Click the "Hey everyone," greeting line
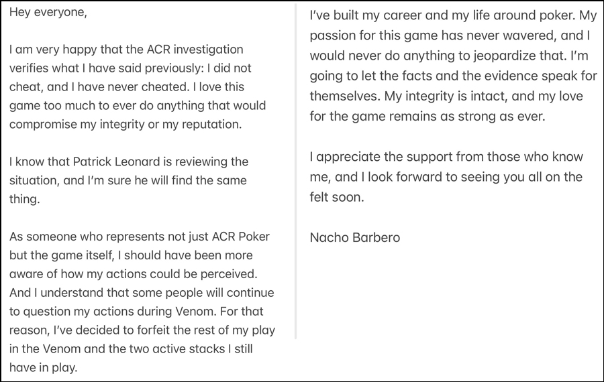This screenshot has width=604, height=382. click(48, 13)
